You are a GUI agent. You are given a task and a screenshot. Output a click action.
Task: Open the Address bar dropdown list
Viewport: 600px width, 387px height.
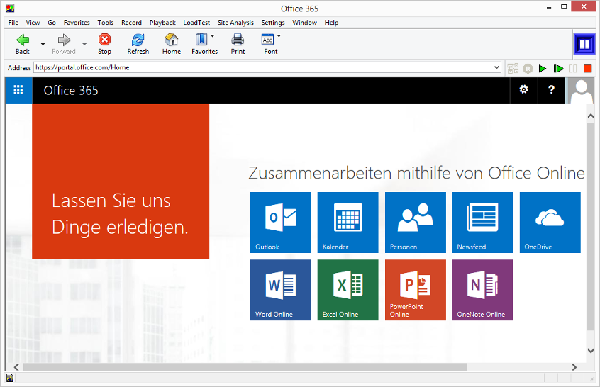(x=496, y=67)
